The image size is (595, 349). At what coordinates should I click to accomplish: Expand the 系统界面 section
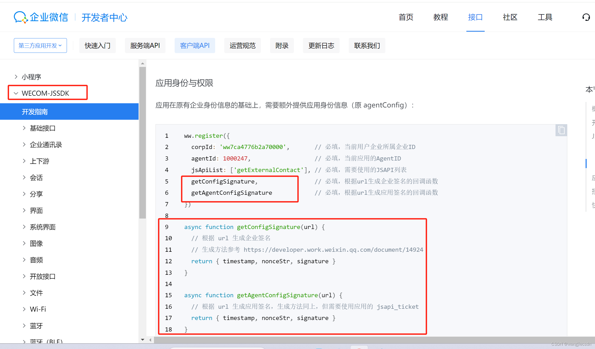click(24, 227)
